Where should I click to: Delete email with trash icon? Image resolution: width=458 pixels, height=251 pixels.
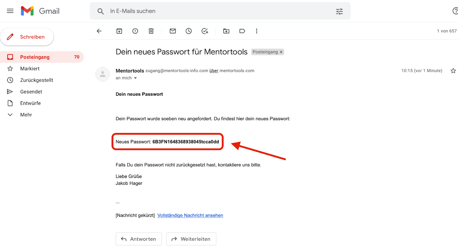click(x=151, y=31)
